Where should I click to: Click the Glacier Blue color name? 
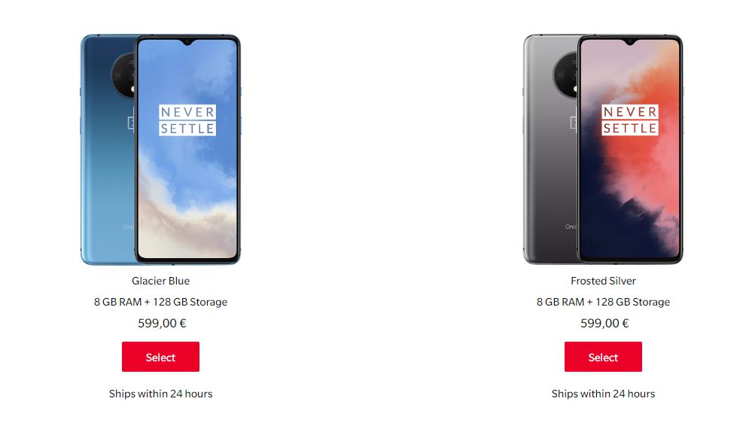160,281
